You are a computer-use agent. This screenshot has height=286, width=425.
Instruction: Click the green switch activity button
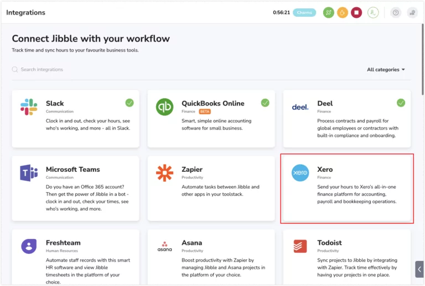click(x=329, y=13)
